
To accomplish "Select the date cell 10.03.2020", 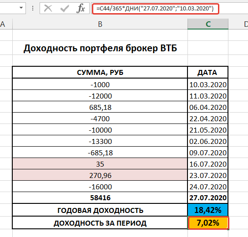I will point(208,84).
